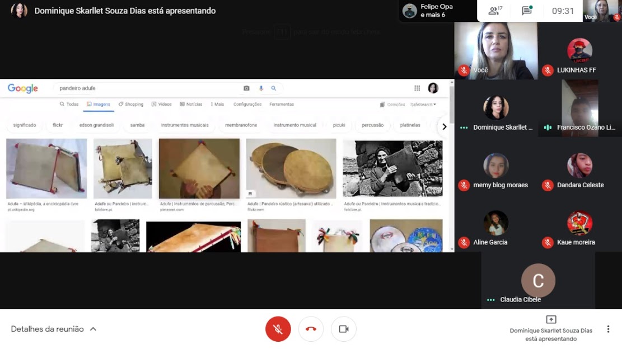Open the three-dot more options menu
This screenshot has height=349, width=622.
[x=608, y=329]
